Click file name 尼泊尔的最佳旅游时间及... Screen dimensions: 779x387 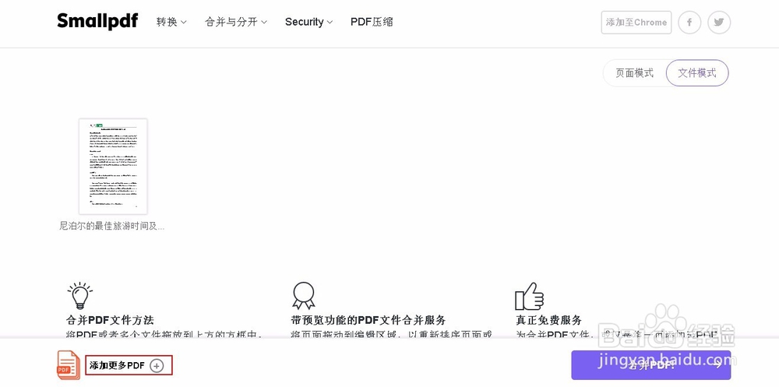(x=111, y=226)
